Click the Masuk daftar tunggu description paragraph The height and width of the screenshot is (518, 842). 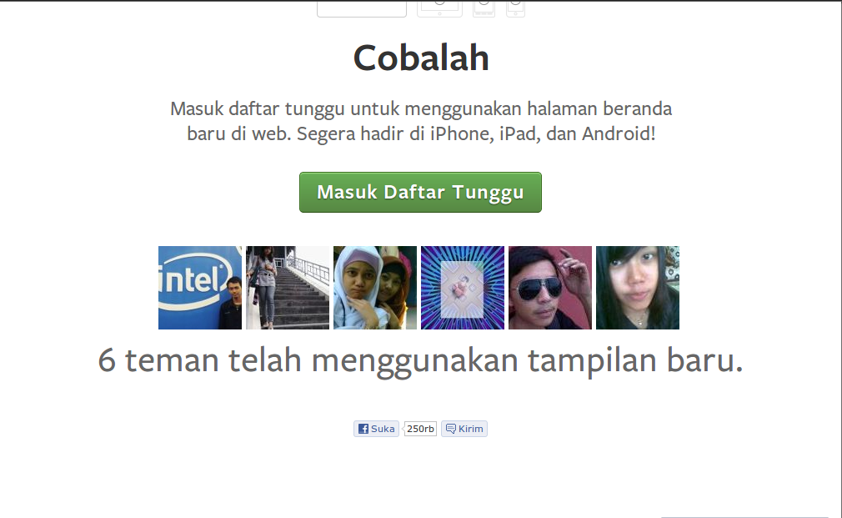coord(421,121)
